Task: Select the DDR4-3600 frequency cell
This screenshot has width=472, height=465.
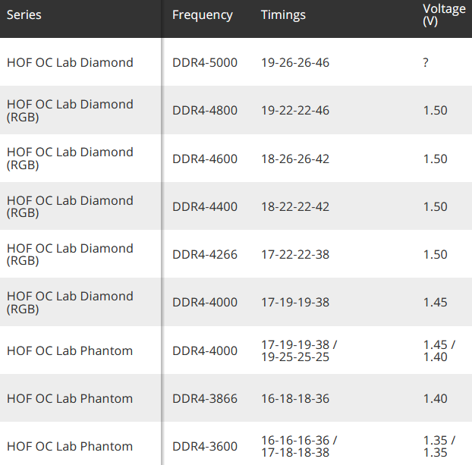Action: click(x=205, y=446)
